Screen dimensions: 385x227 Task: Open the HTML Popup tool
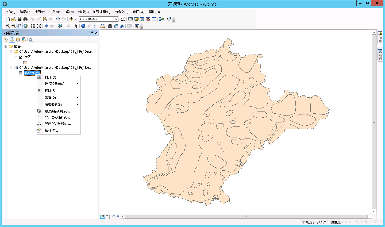point(95,26)
